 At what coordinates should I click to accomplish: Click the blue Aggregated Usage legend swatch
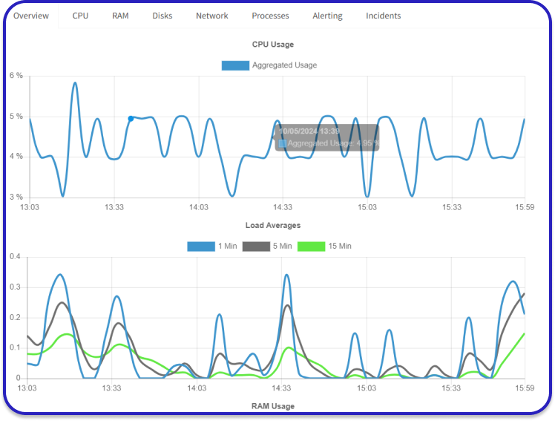point(235,65)
